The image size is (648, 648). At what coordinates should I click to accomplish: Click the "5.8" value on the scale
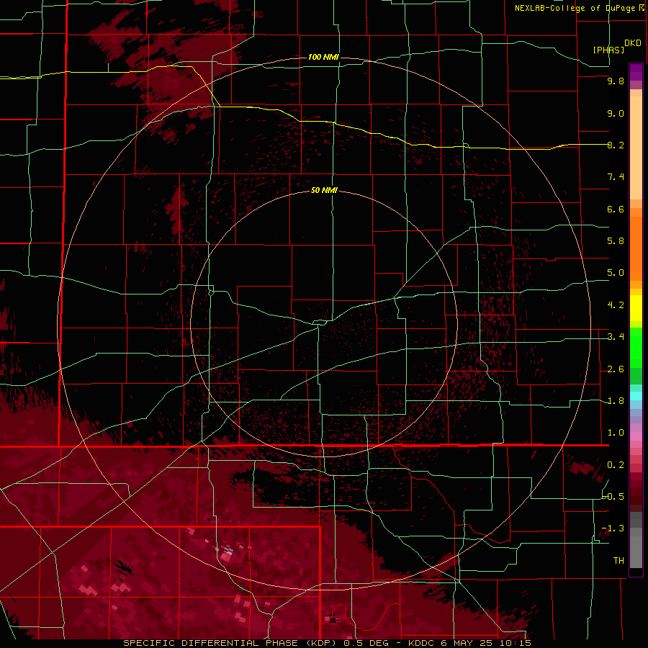(616, 241)
